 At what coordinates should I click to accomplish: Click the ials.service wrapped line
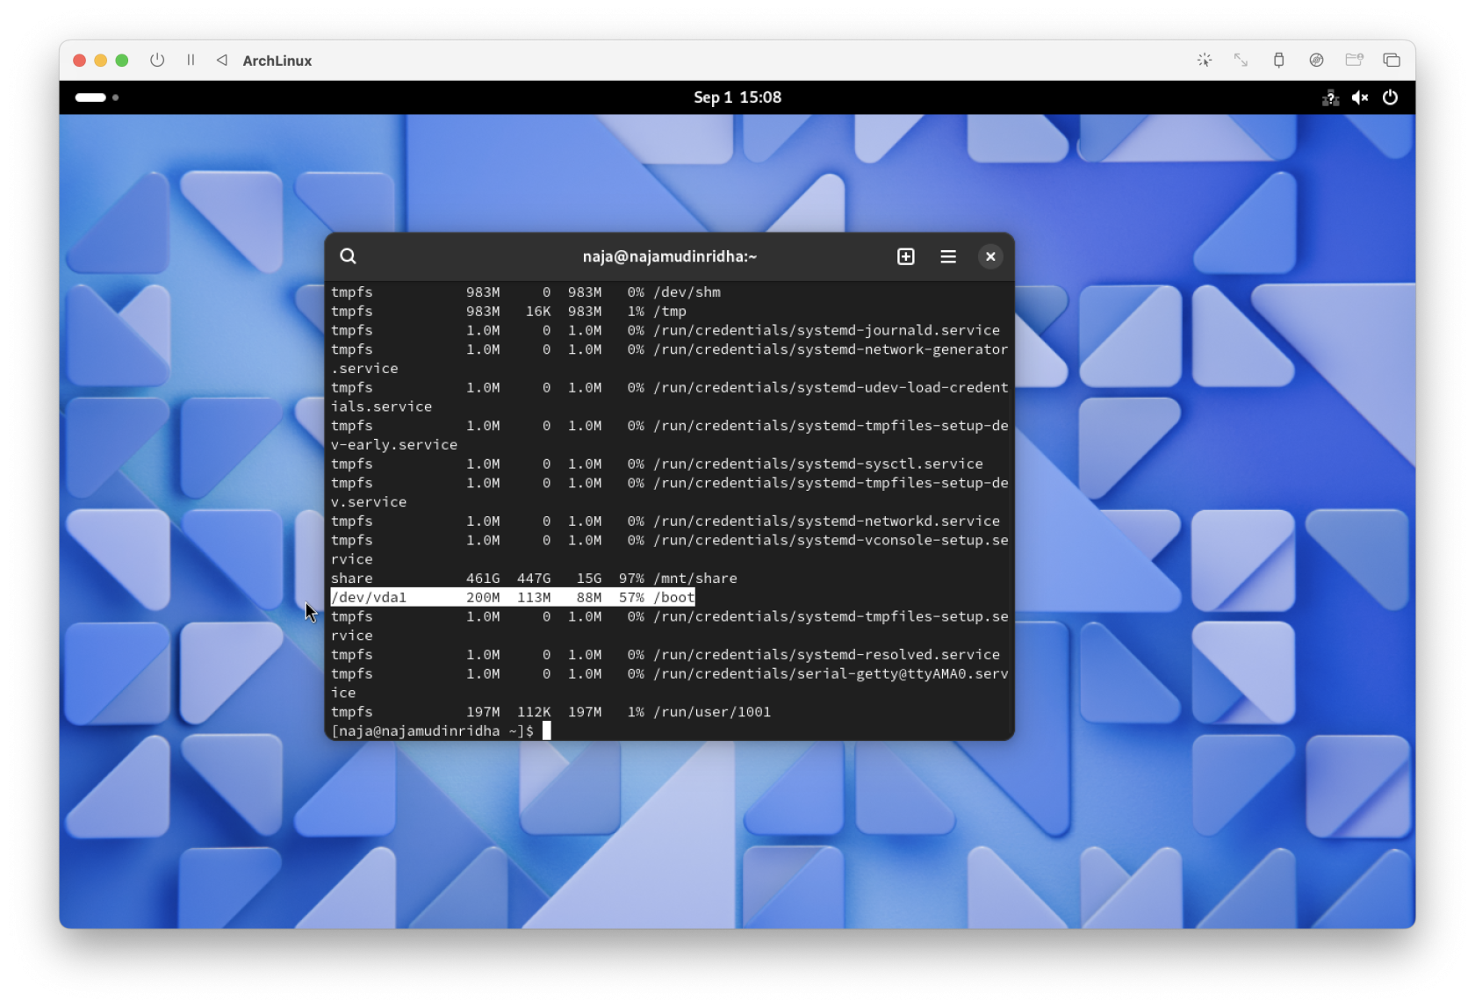(x=381, y=406)
